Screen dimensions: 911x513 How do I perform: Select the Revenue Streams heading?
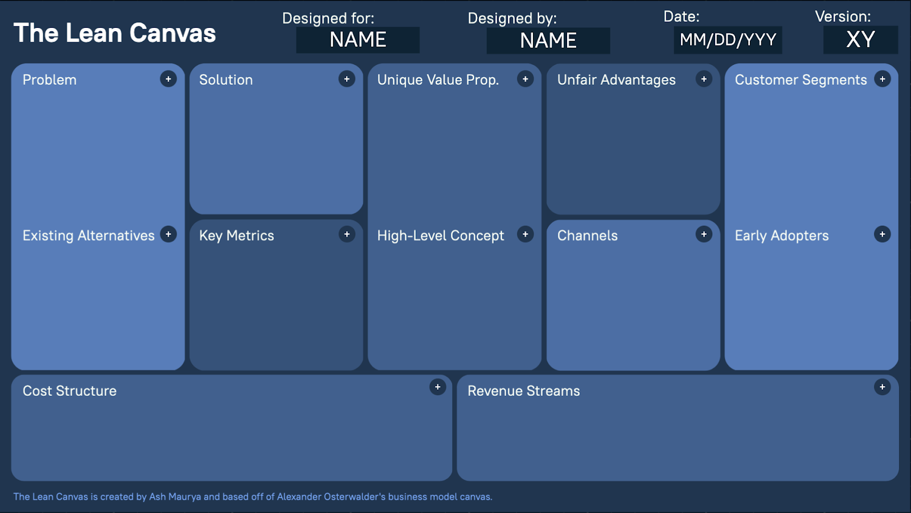point(523,391)
